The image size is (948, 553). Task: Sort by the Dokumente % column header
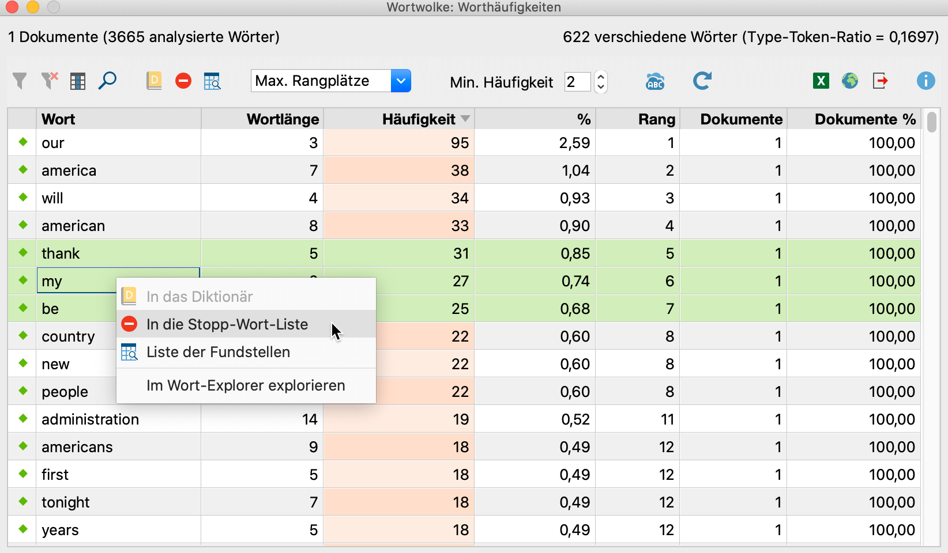(x=854, y=119)
